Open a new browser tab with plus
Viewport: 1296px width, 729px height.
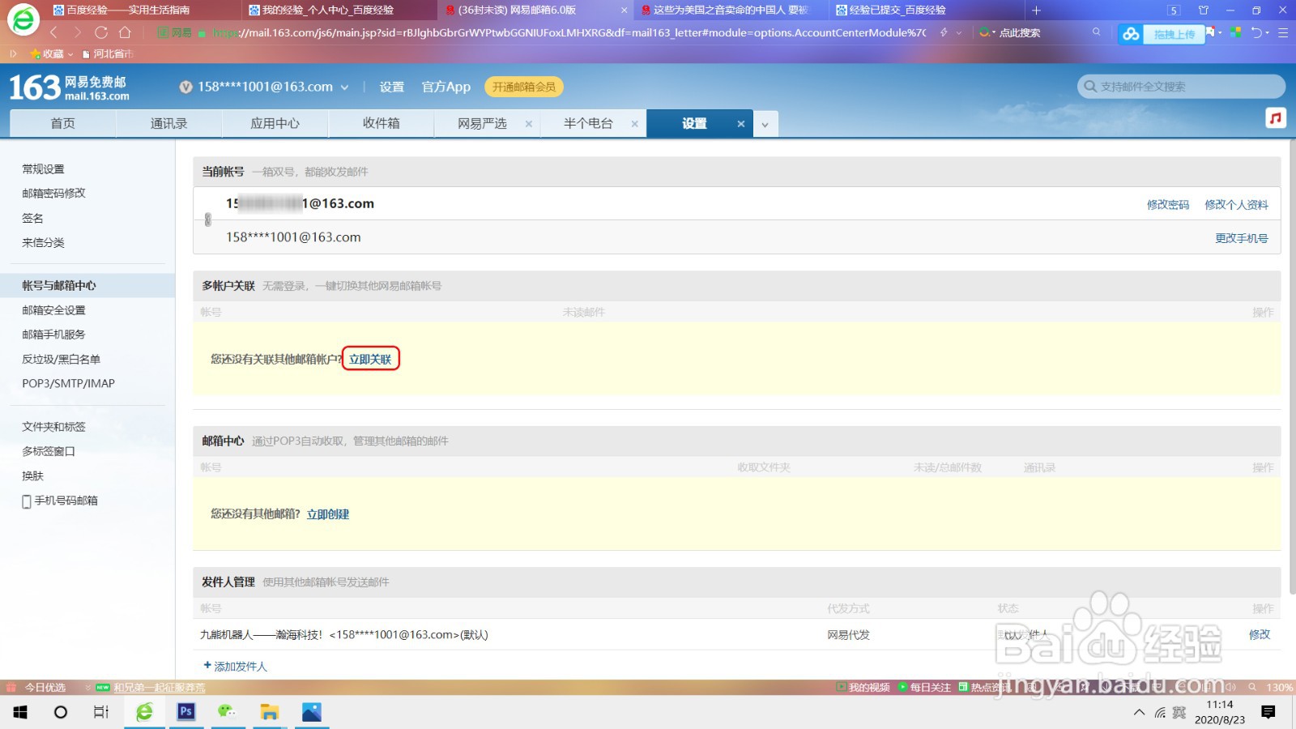click(x=1036, y=11)
